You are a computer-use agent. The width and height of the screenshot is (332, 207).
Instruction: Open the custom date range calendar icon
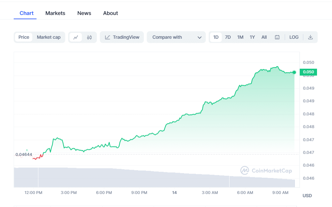tap(277, 37)
